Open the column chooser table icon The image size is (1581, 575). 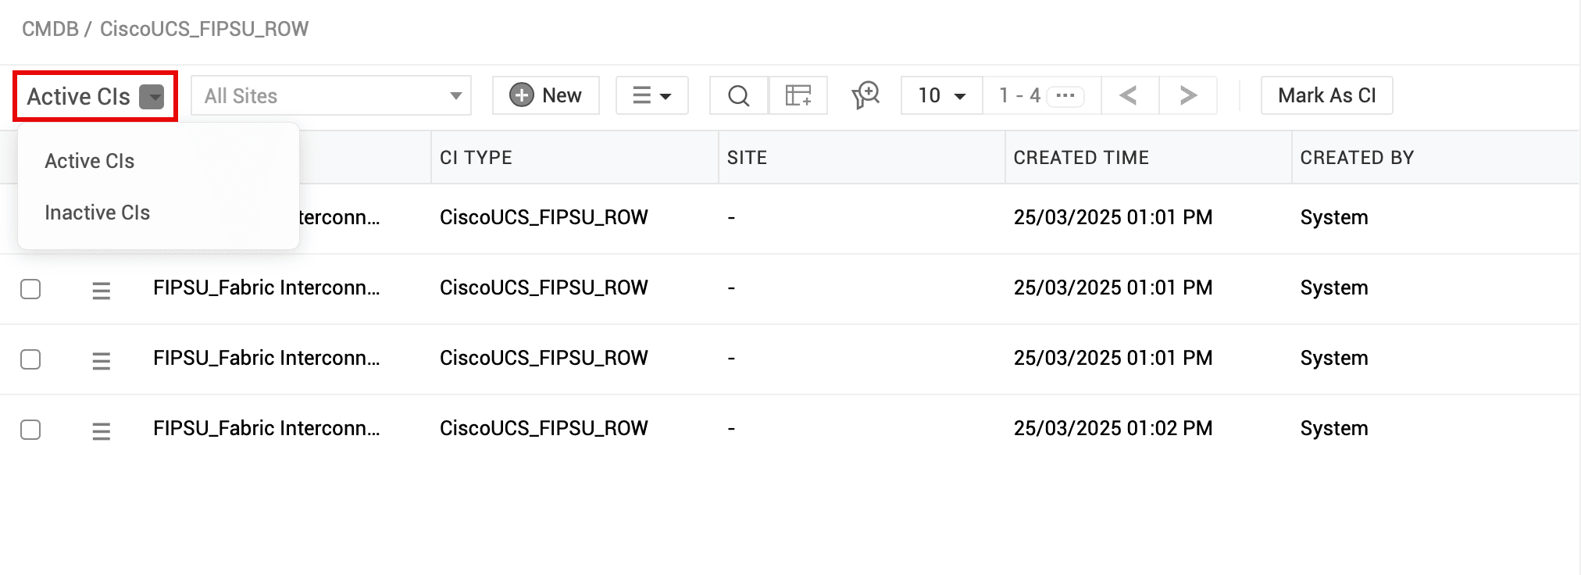pos(798,96)
